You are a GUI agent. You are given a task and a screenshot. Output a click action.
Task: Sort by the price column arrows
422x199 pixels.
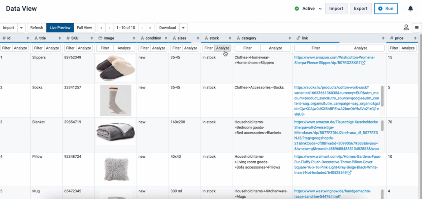[415, 38]
